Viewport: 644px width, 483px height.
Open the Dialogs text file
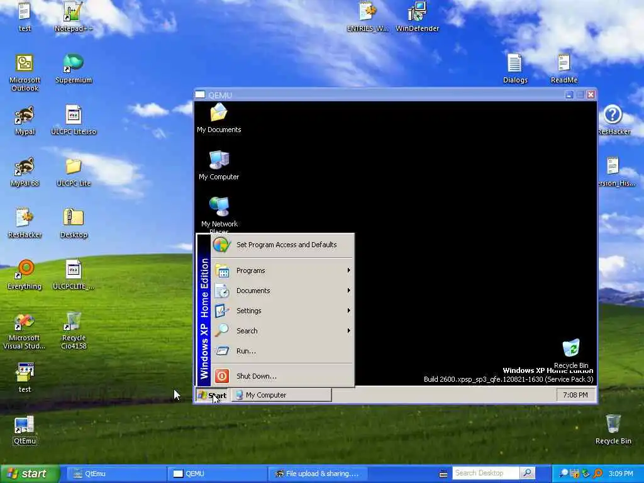[x=515, y=69]
